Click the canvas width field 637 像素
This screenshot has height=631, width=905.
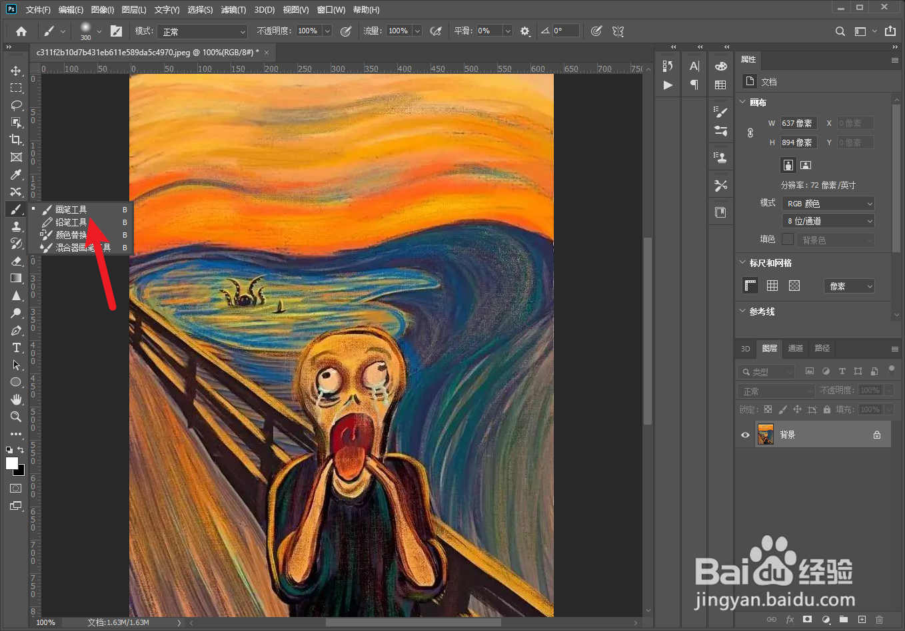click(799, 123)
